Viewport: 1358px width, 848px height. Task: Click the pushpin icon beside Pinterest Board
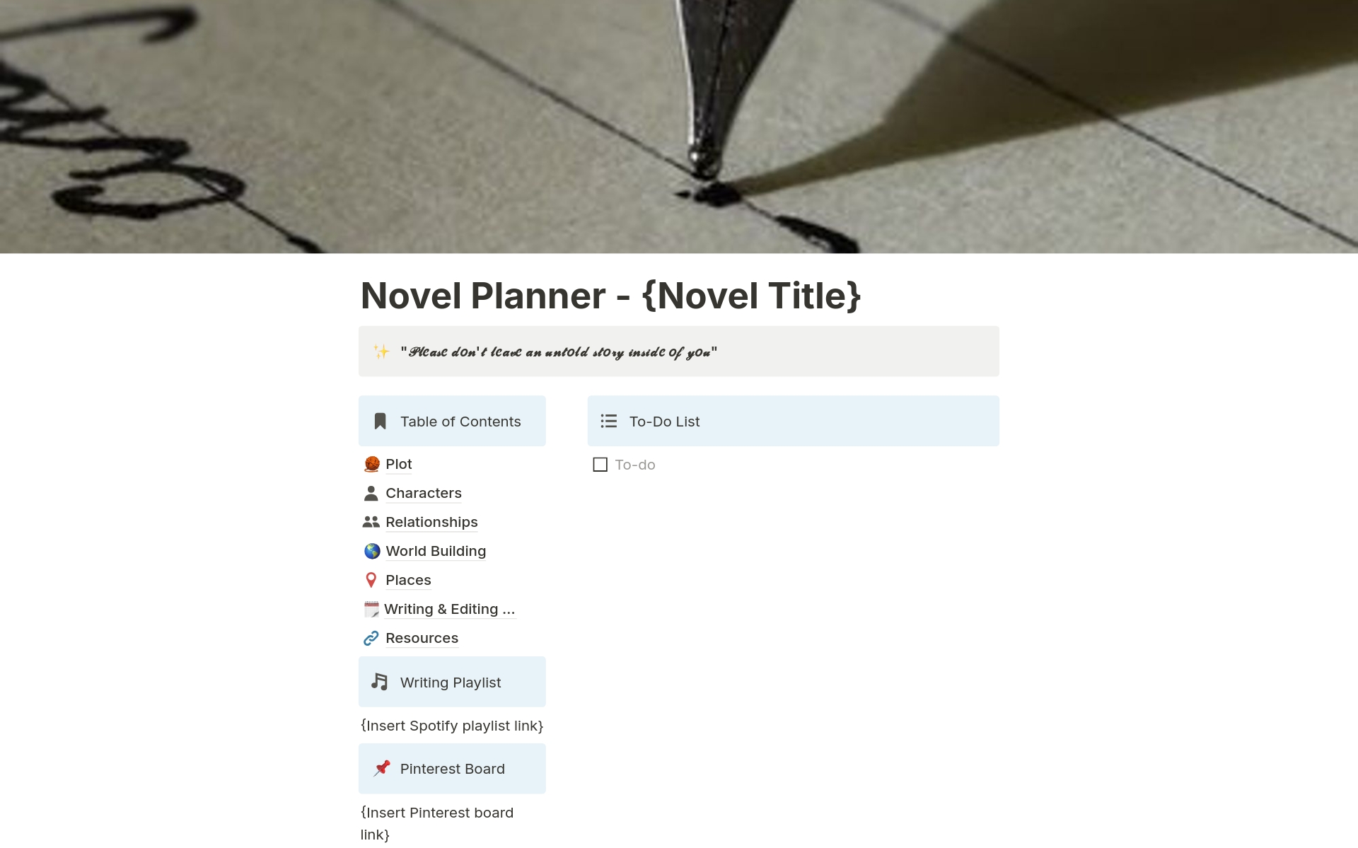[382, 768]
